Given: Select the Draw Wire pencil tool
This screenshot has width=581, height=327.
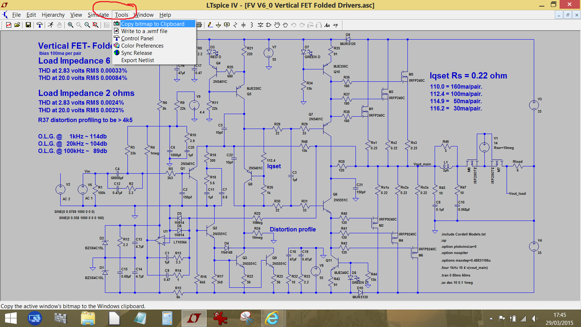Looking at the screenshot, I should coord(210,25).
